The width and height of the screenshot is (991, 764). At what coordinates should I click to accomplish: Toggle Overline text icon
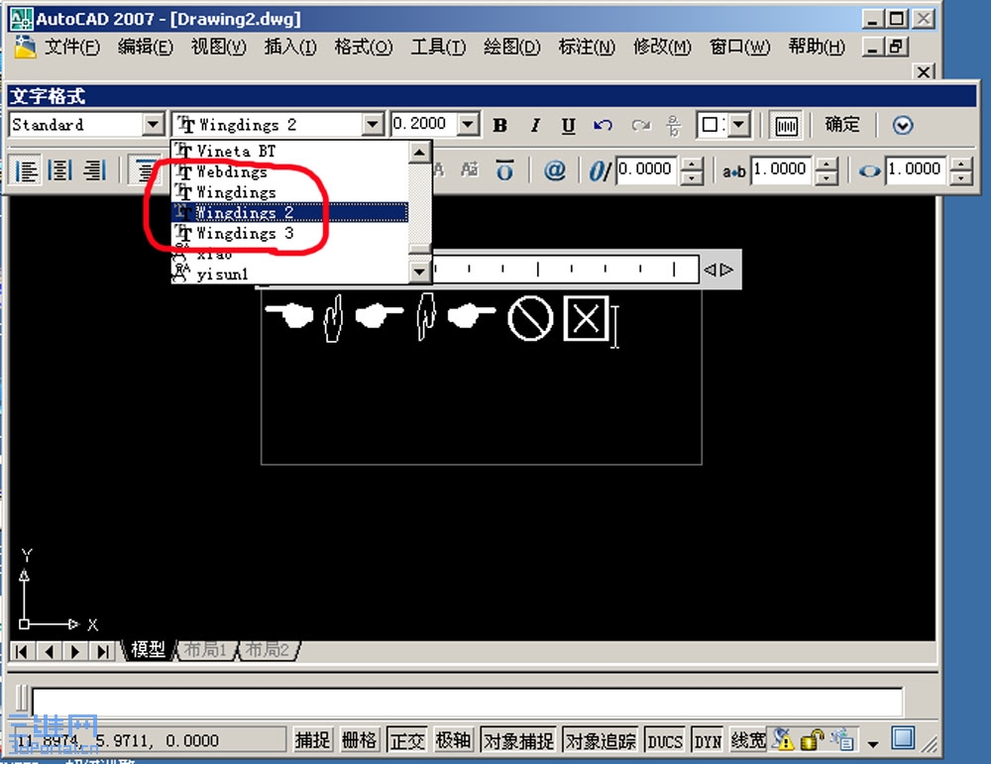[504, 170]
